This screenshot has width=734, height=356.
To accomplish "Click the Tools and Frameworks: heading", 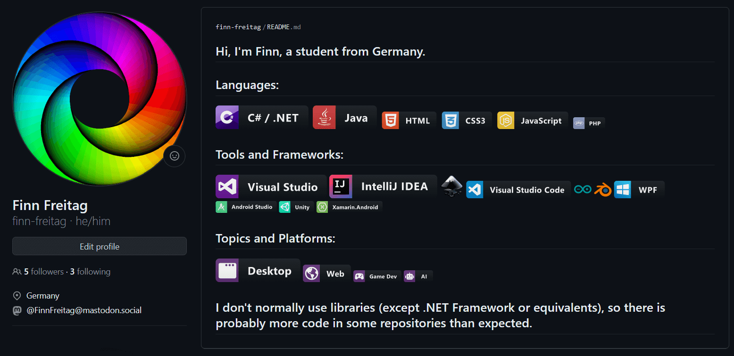I will coord(280,154).
